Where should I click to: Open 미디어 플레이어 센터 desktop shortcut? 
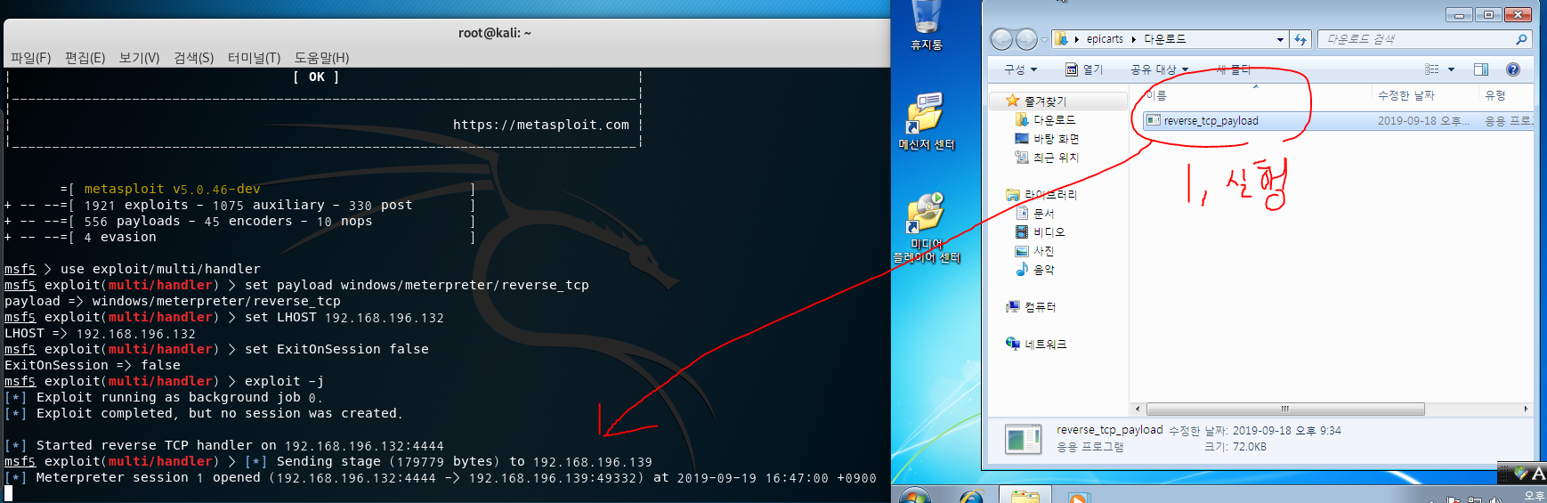(926, 229)
